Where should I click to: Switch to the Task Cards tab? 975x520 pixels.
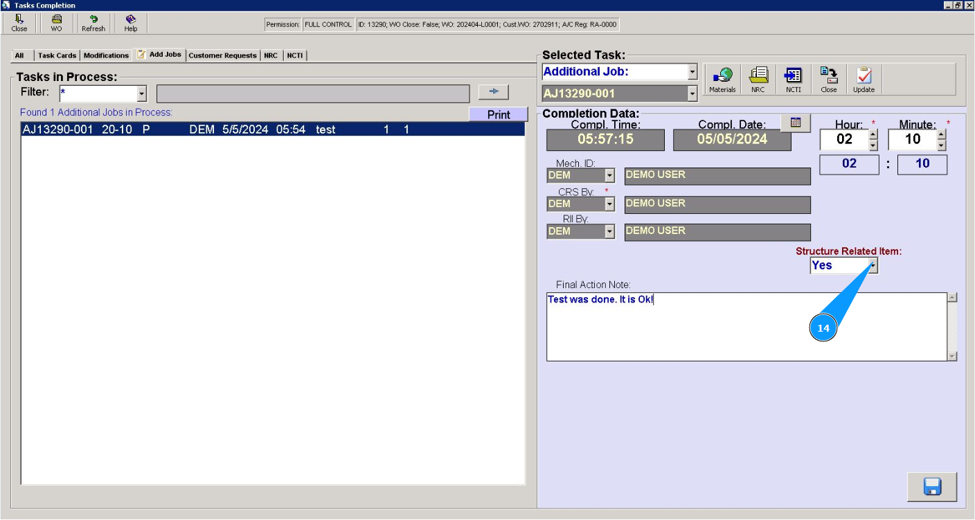[57, 55]
